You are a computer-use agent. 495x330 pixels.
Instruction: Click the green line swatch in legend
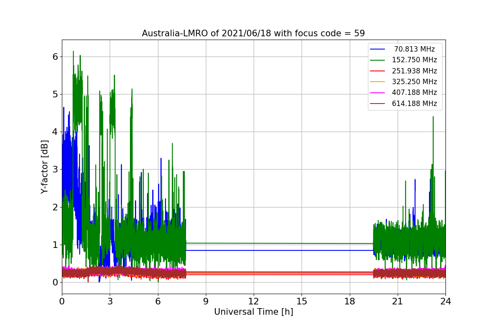click(377, 60)
